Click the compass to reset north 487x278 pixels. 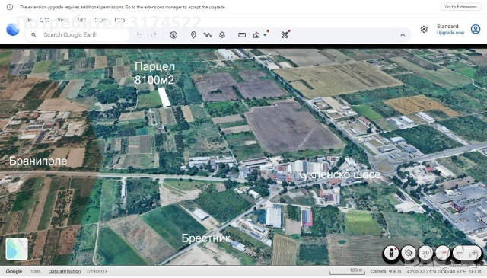443,253
